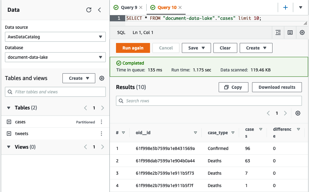Open the cases table actions menu
Screen dimensions: 309x192
101,122
